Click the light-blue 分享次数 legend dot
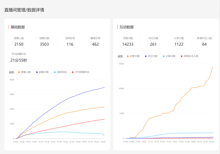Image resolution: width=220 pixels, height=154 pixels. click(x=164, y=56)
